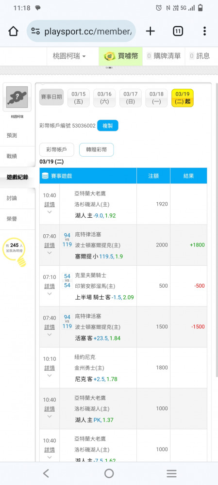Expand details chevron for 10:10 Knicks bet
Image resolution: width=218 pixels, height=485 pixels.
pos(50,375)
